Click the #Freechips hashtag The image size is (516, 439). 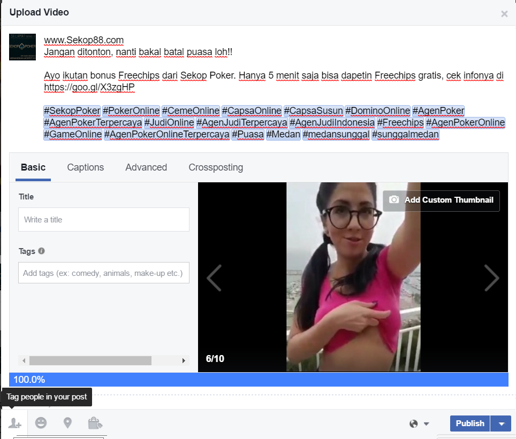[400, 122]
